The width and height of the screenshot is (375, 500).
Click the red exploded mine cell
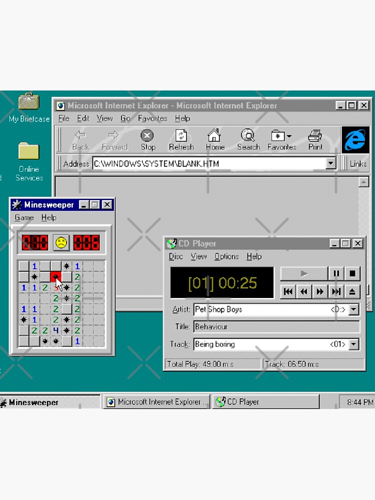click(x=56, y=276)
